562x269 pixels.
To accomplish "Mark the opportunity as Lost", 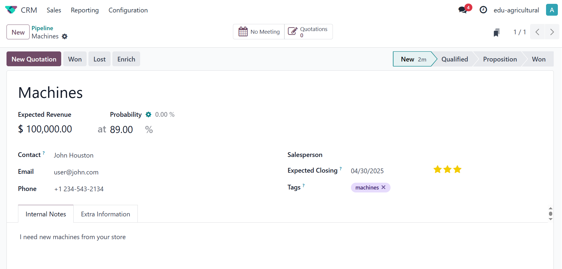I will (x=99, y=59).
